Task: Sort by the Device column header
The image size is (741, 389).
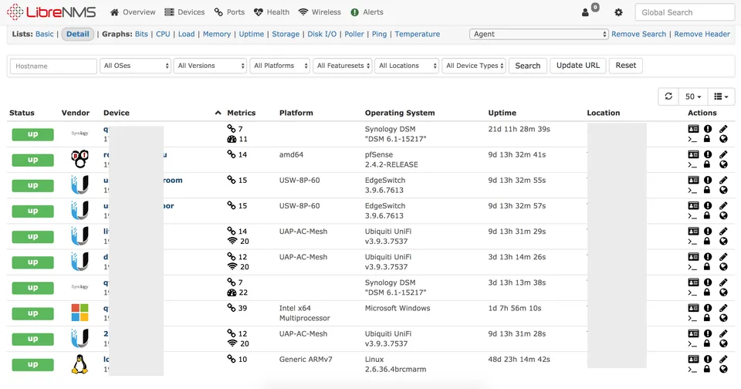Action: pyautogui.click(x=117, y=113)
